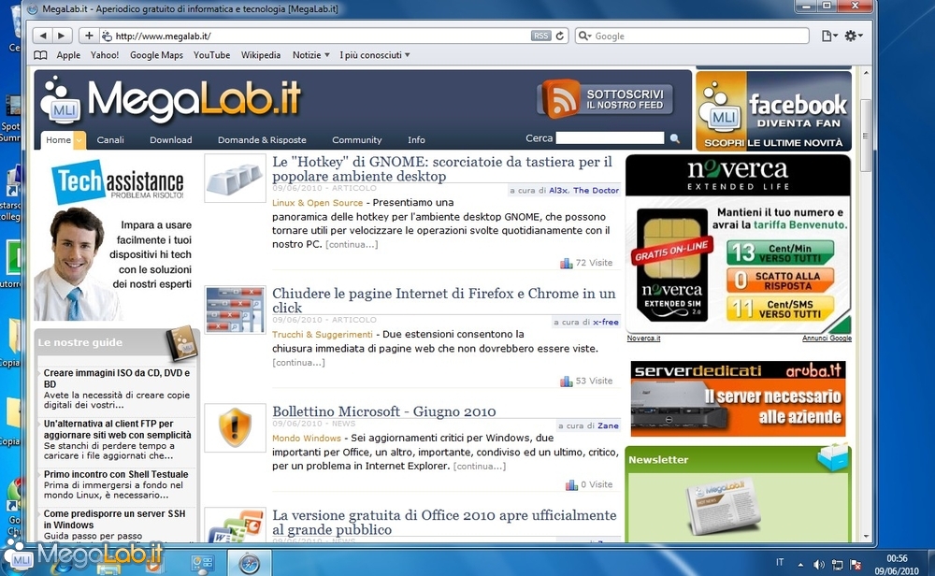Click the Noverca Extended Life ad

[738, 244]
